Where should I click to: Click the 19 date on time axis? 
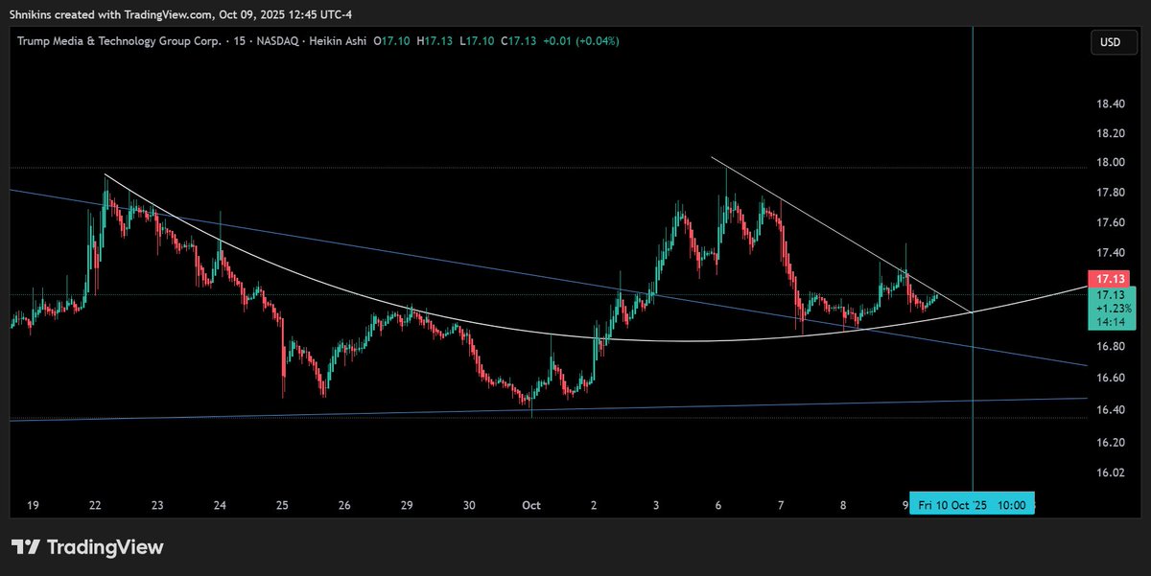[x=34, y=504]
